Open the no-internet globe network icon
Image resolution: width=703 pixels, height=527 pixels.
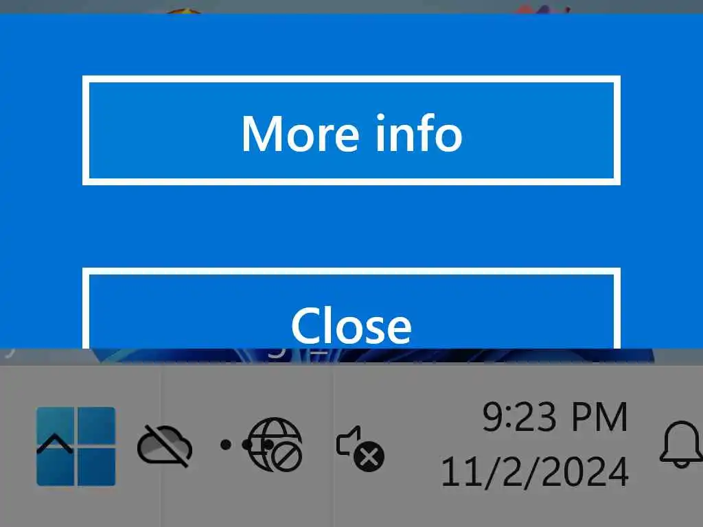(275, 445)
